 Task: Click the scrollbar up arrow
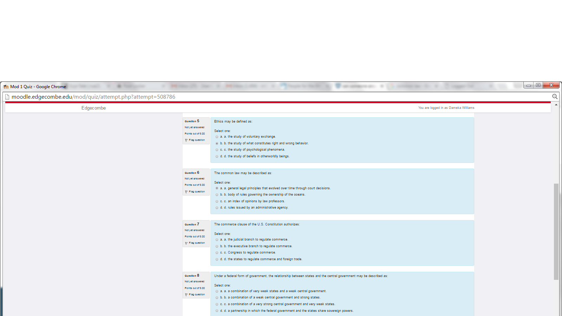(x=556, y=105)
